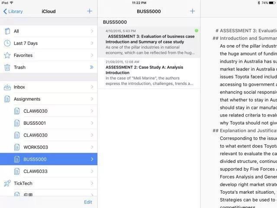Open the All sheets icon
This screenshot has height=208, width=277.
click(7, 31)
